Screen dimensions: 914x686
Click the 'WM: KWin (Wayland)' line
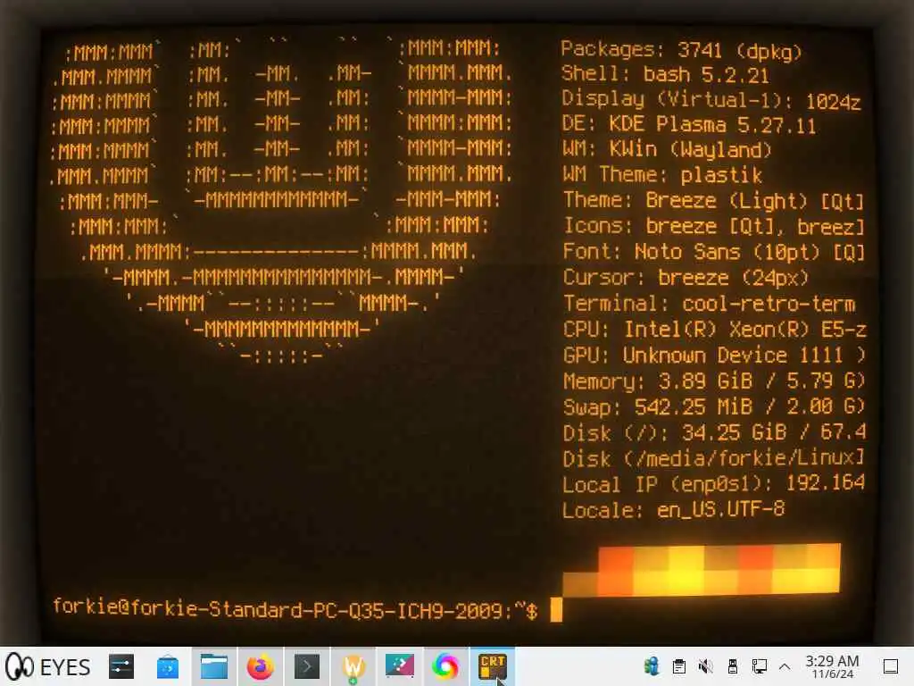pyautogui.click(x=667, y=150)
